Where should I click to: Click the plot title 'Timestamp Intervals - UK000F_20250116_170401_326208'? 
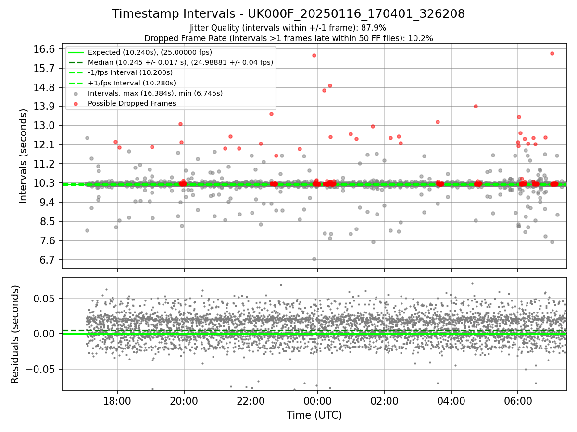288,14
